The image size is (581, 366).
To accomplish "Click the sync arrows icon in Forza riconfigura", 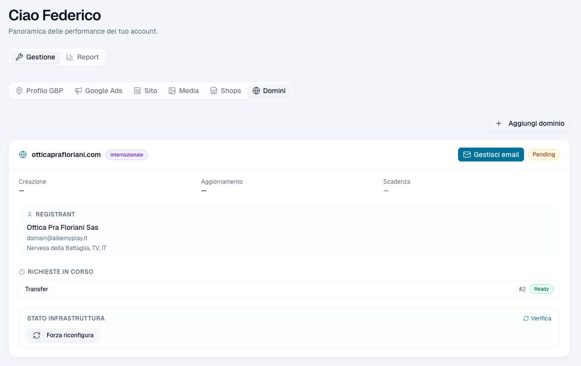I will coord(37,335).
